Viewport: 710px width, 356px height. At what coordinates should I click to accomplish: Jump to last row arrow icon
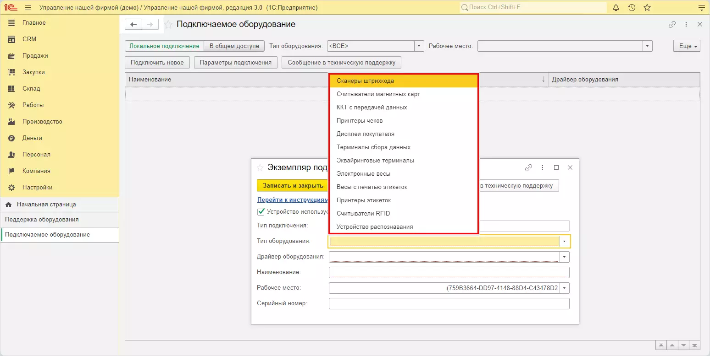[x=695, y=345]
